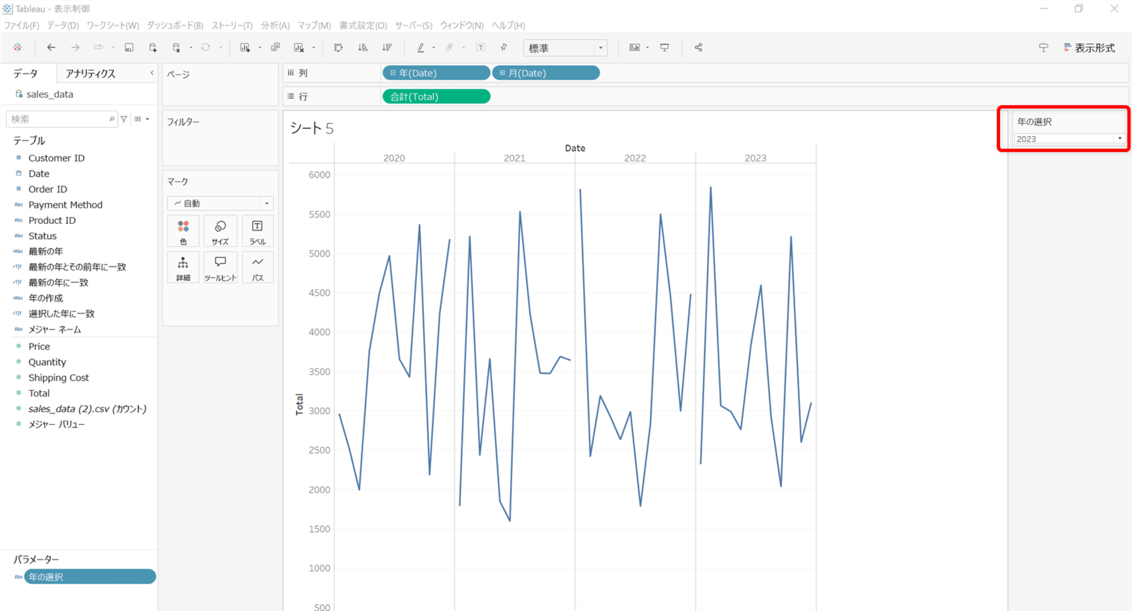Click the fix axes pin icon
Image resolution: width=1132 pixels, height=611 pixels.
[x=504, y=48]
